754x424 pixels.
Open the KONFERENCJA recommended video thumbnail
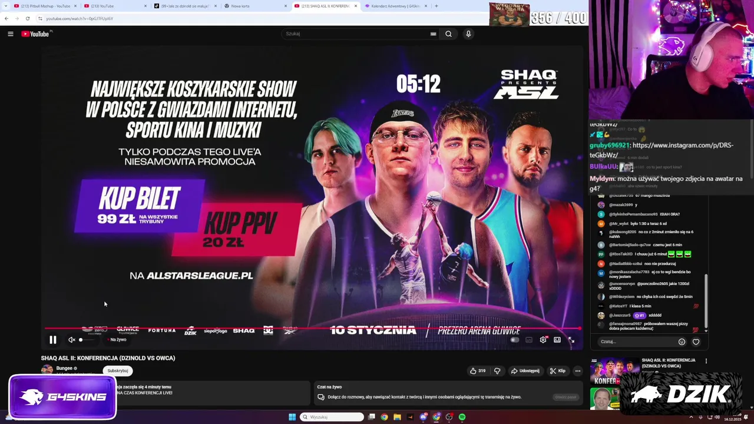[614, 371]
